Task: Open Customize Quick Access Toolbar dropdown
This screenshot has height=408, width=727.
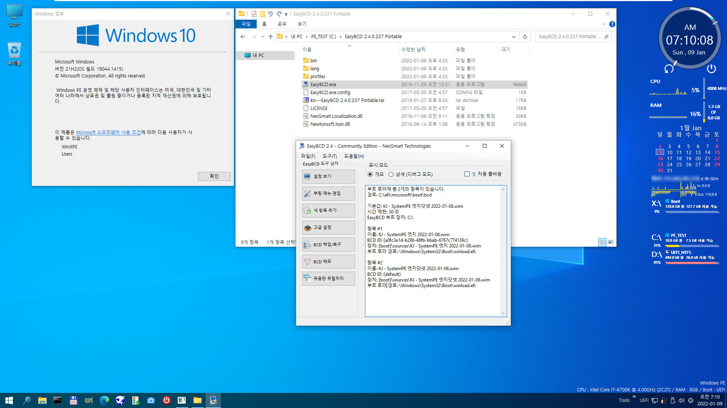Action: (286, 14)
